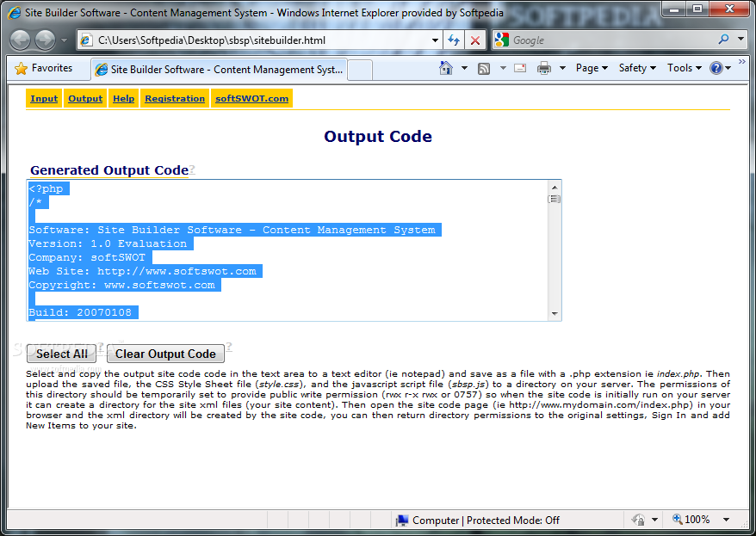The width and height of the screenshot is (756, 536).
Task: Expand the privacy icon dropdown in status bar
Action: pos(654,520)
